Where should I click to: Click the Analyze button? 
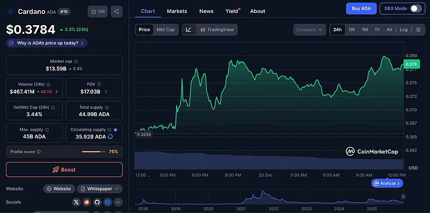(387, 183)
